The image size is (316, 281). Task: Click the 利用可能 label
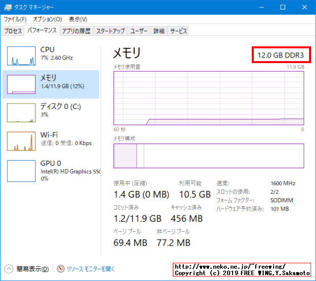pyautogui.click(x=190, y=183)
